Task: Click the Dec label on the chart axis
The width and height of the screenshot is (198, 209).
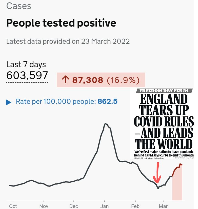Action: [x=74, y=206]
